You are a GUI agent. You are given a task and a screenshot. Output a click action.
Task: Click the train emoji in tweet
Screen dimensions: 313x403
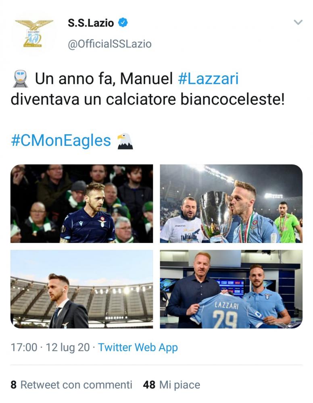click(20, 79)
